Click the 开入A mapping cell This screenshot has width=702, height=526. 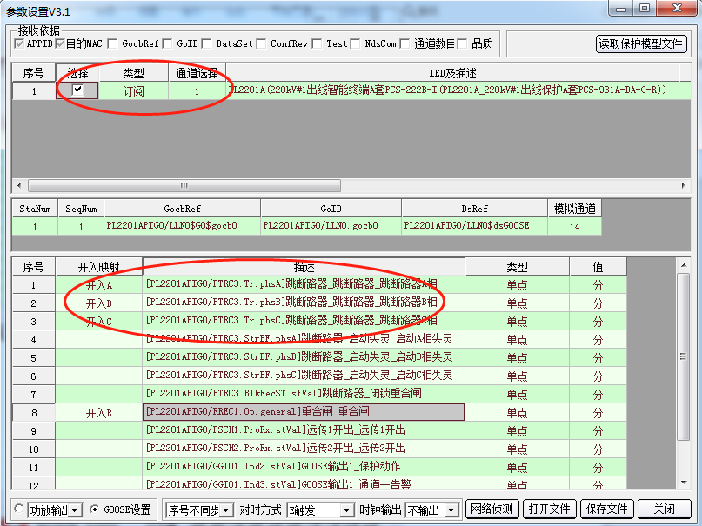coord(99,285)
